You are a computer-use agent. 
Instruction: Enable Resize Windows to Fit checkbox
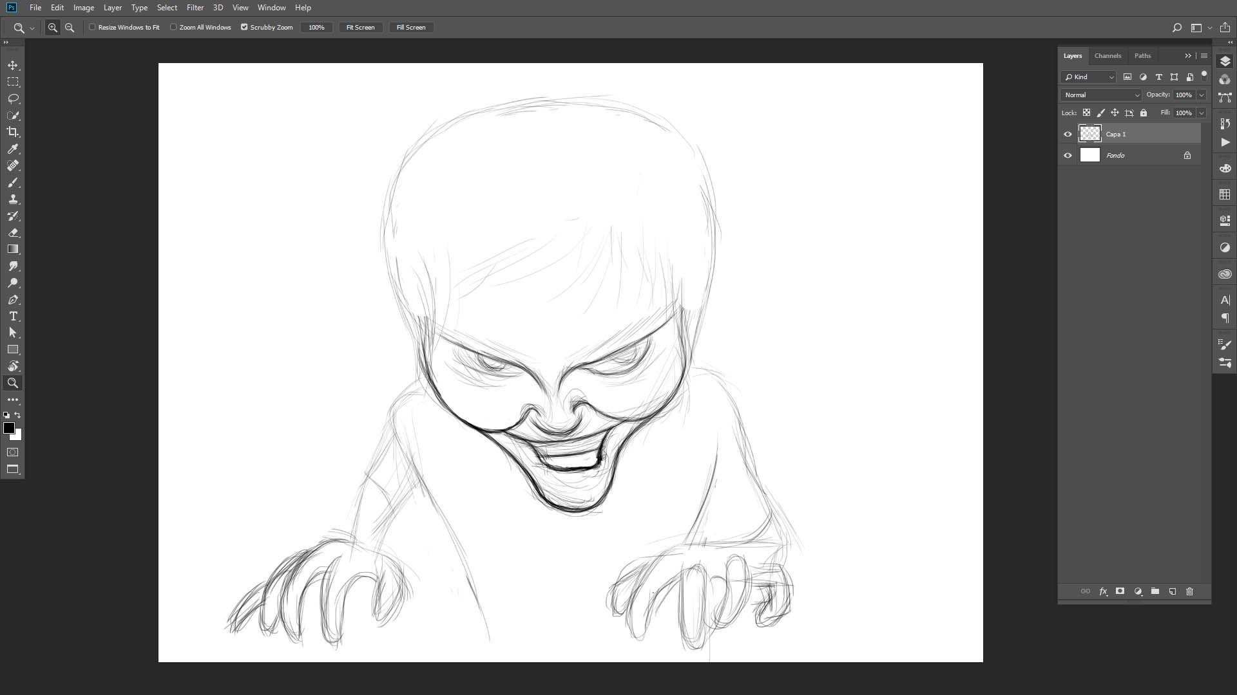92,27
